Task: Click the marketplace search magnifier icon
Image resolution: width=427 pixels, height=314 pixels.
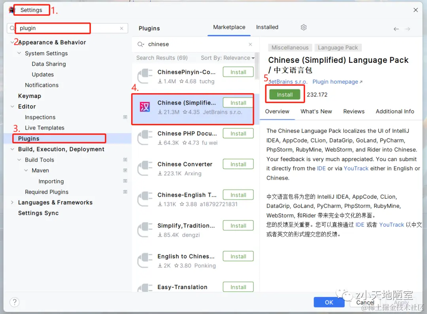Action: coord(140,44)
